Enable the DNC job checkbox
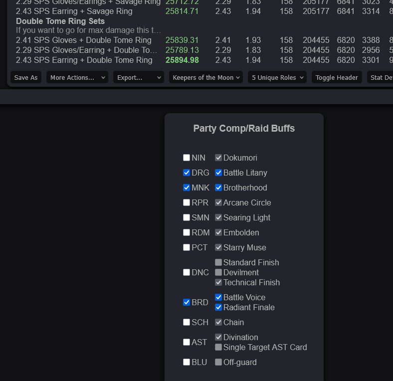Image resolution: width=393 pixels, height=381 pixels. (x=187, y=272)
